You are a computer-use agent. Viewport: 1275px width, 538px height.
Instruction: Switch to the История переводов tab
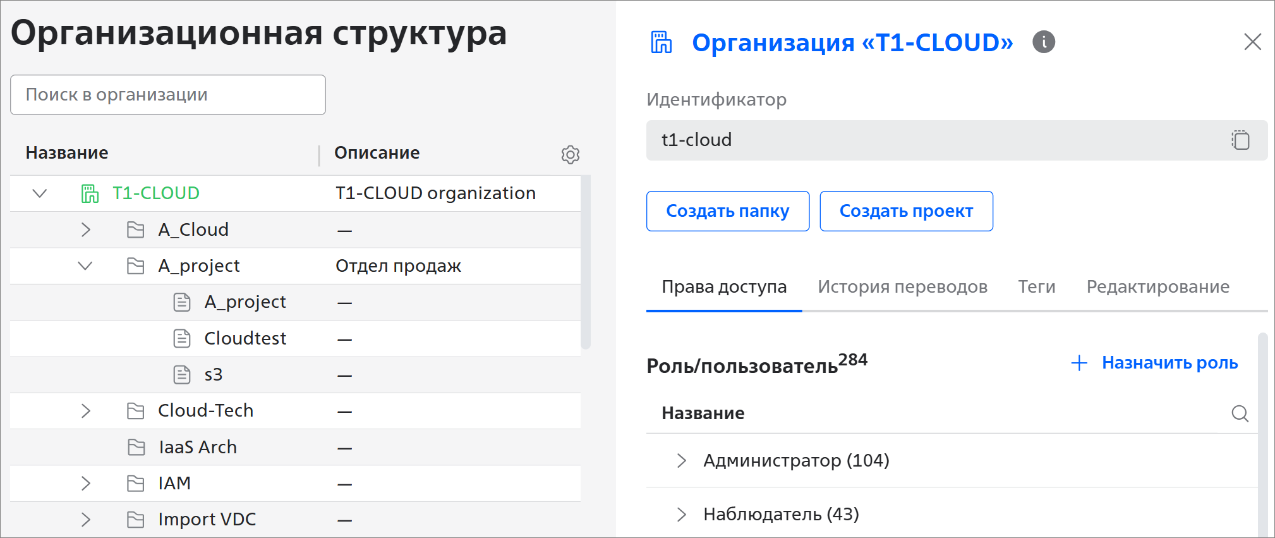[x=902, y=287]
